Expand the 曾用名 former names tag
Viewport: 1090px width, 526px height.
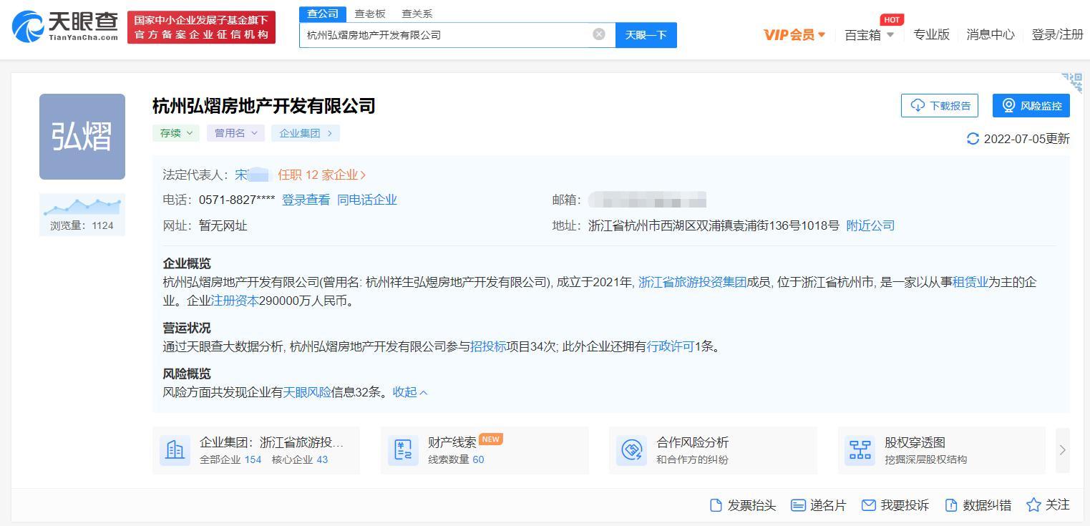pos(235,133)
